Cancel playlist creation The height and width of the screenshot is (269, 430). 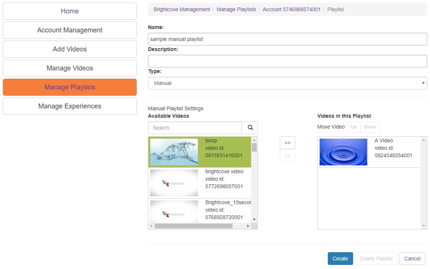412,259
